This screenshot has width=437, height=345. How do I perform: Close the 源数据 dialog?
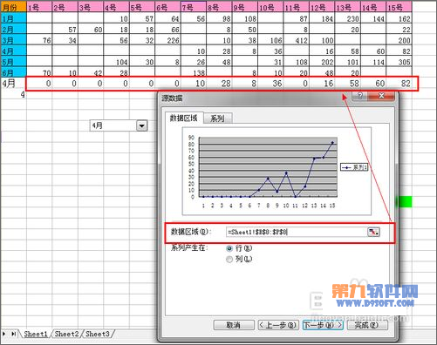tap(381, 96)
